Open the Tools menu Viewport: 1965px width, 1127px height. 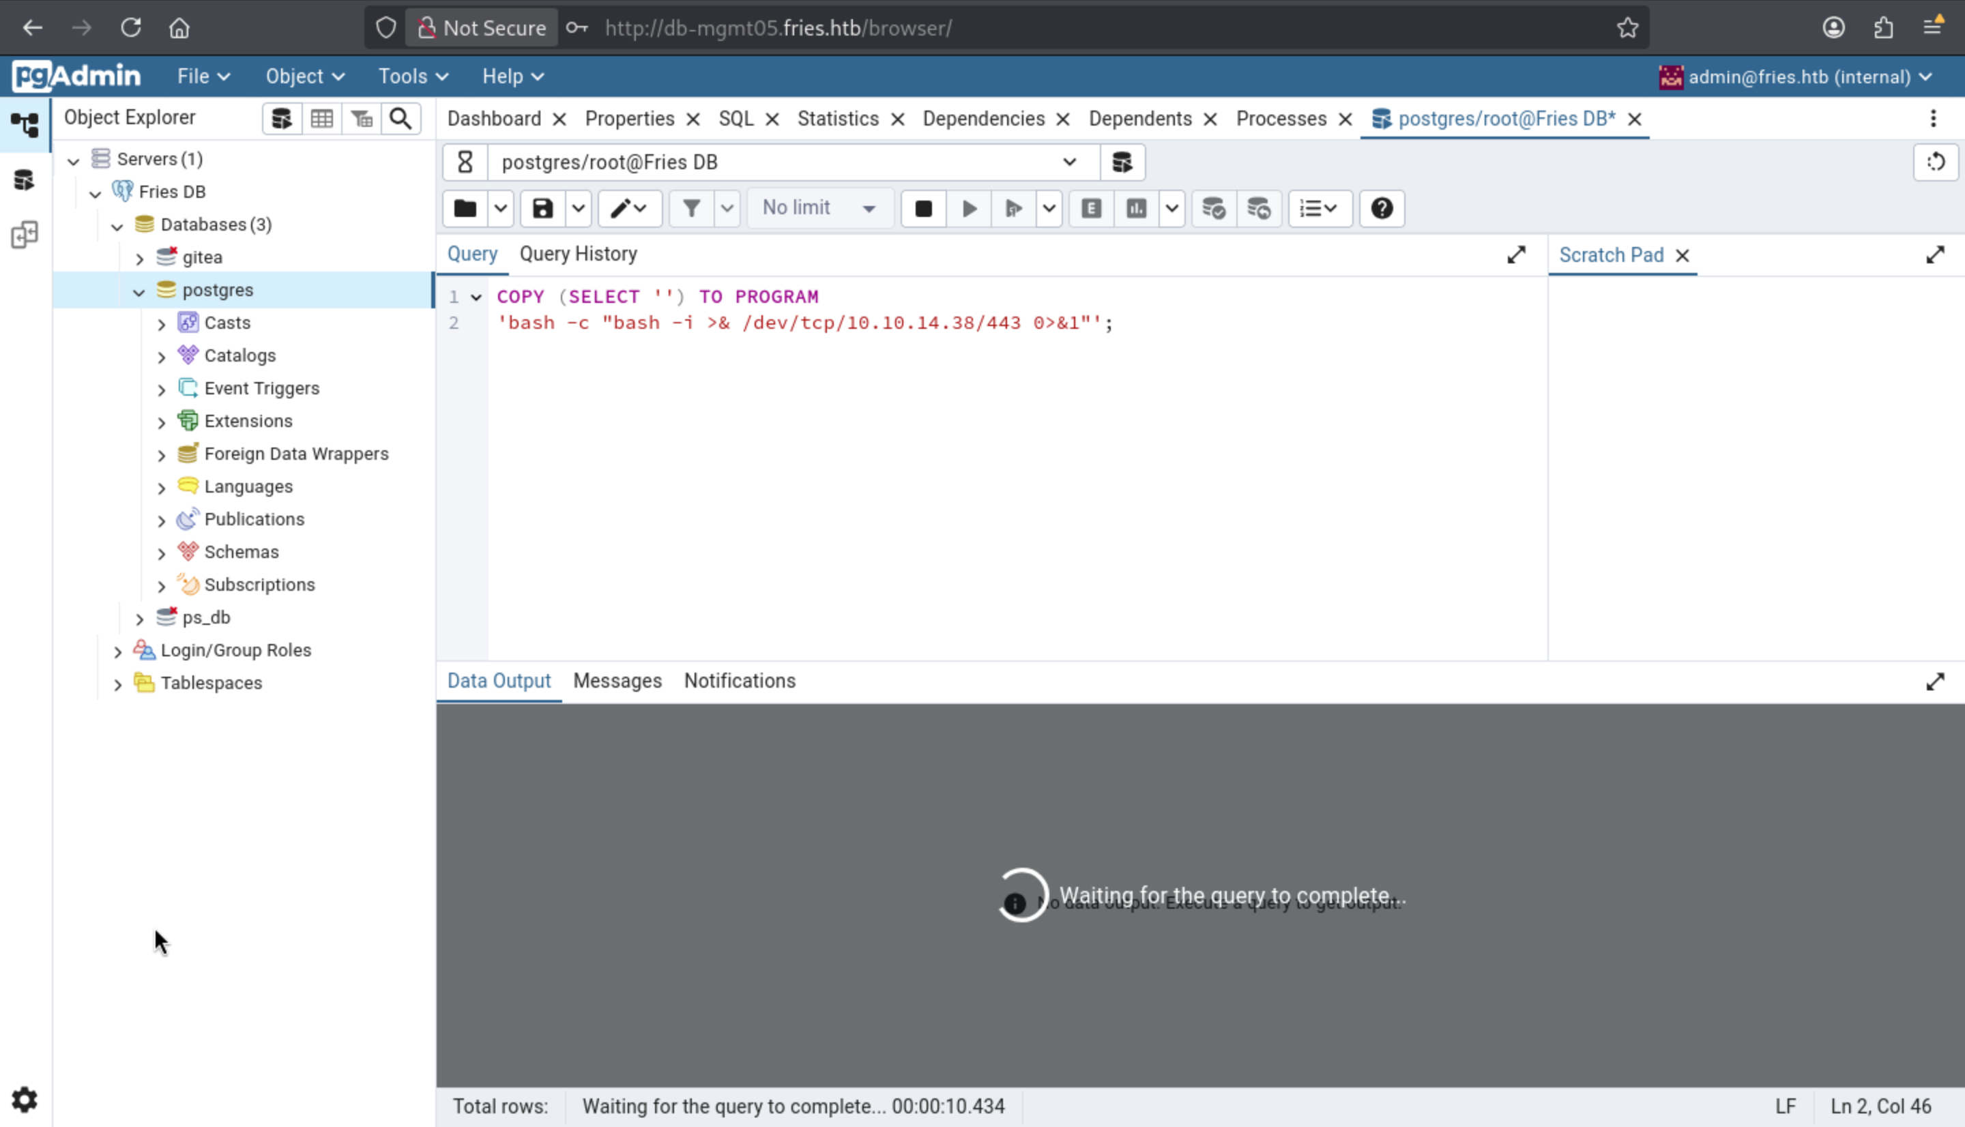click(x=413, y=76)
